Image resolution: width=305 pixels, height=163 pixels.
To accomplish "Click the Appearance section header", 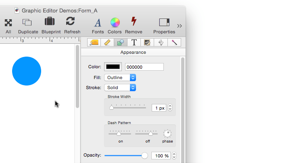I will tap(133, 52).
